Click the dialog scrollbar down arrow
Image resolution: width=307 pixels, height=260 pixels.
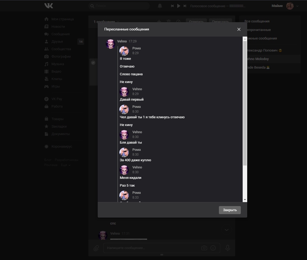click(x=245, y=200)
